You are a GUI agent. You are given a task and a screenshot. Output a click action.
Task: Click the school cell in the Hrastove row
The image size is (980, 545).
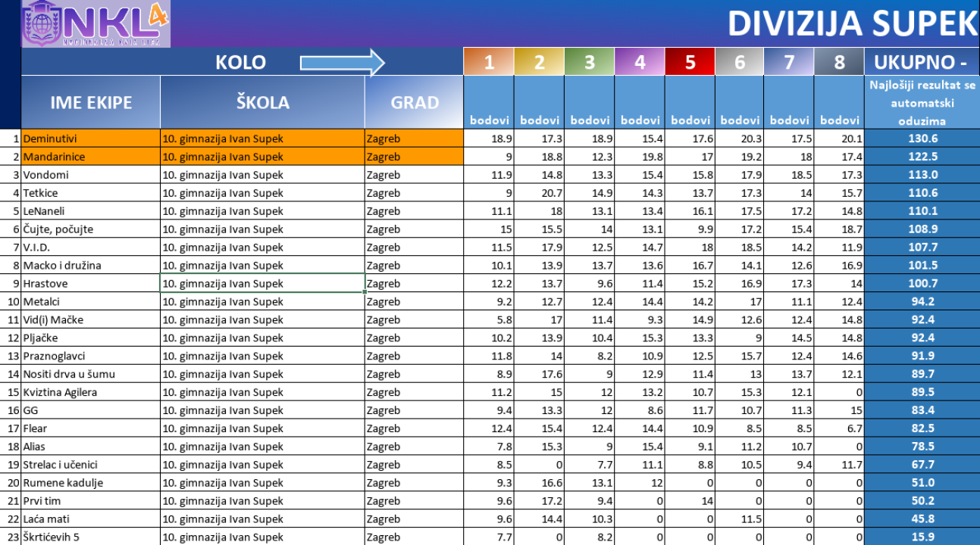(x=262, y=284)
